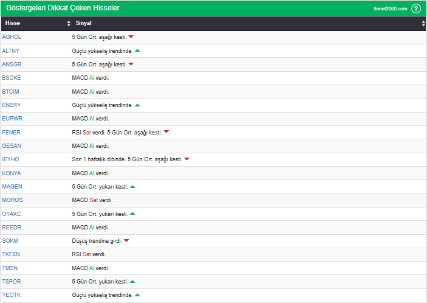
Task: Open the BTCIM stock link
Action: [x=10, y=92]
